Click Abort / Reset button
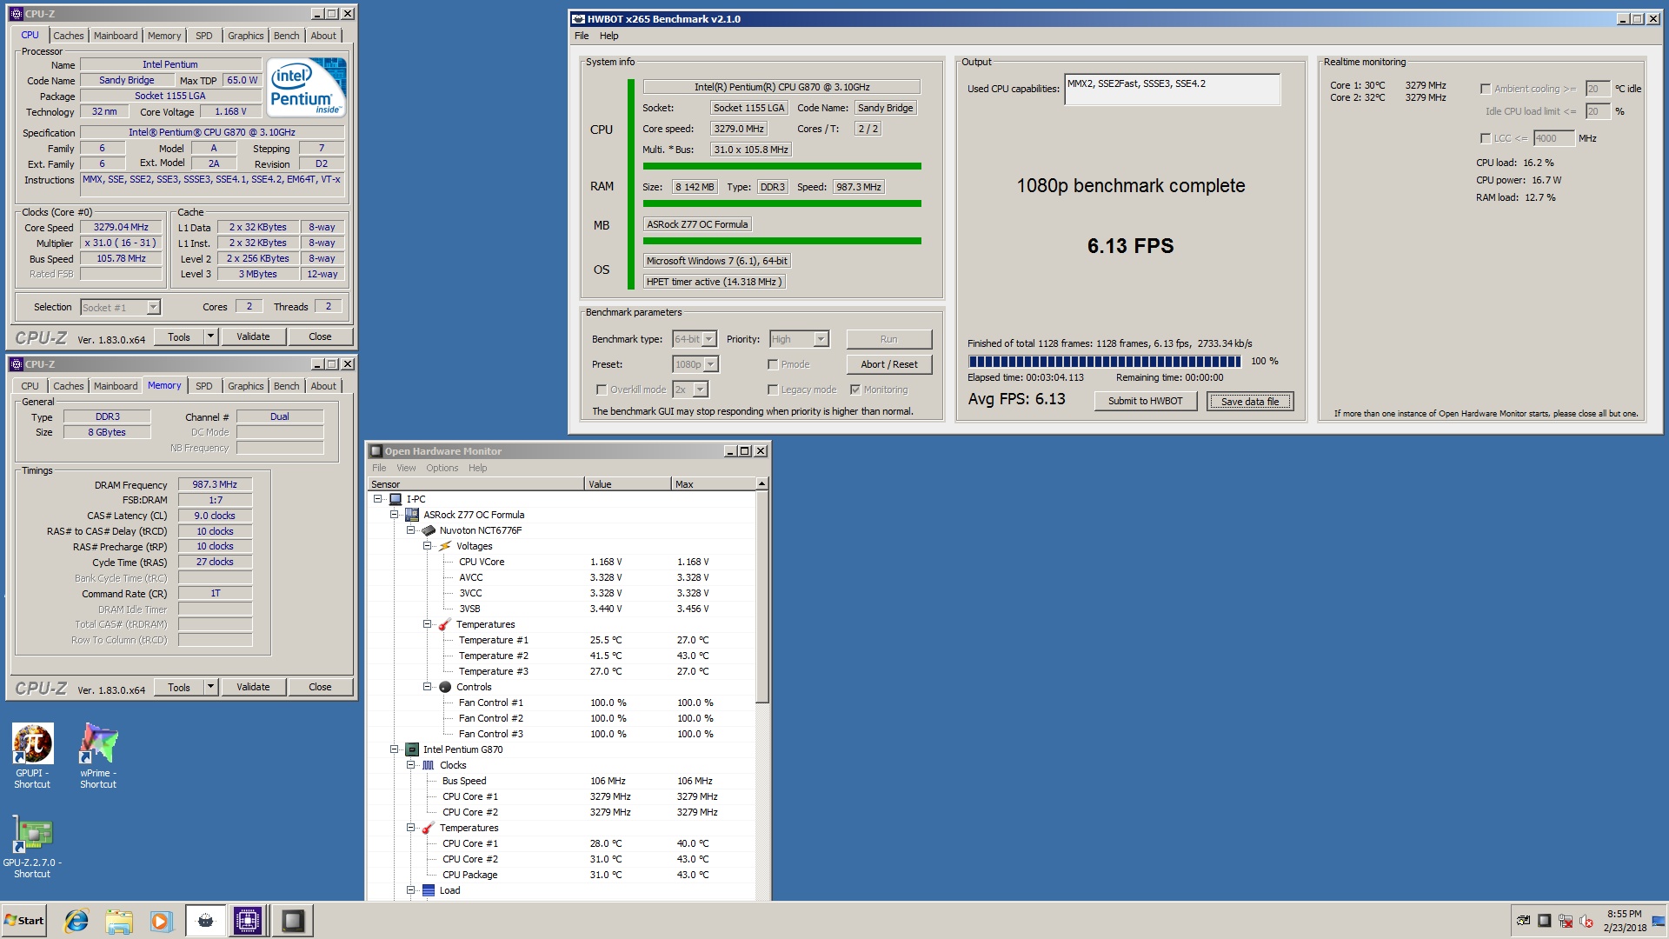 click(889, 364)
